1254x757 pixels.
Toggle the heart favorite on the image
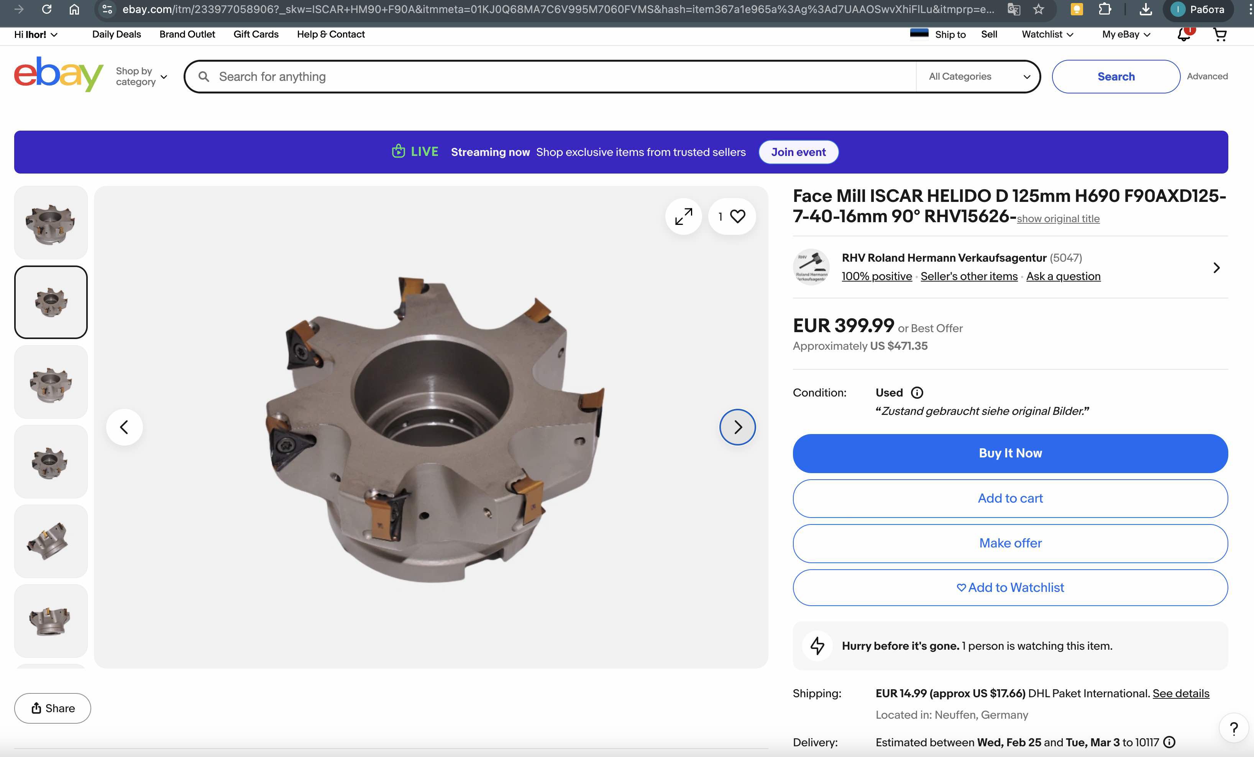point(737,216)
